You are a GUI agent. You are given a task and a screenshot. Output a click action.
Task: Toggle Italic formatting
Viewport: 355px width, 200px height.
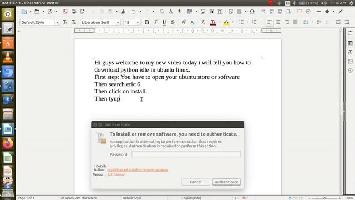coord(155,22)
